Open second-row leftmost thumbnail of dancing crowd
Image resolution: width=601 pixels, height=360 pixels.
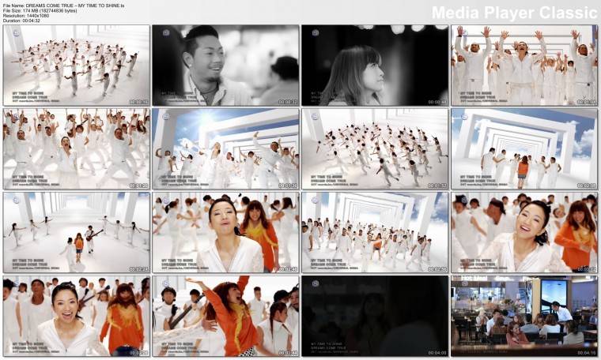pyautogui.click(x=76, y=148)
